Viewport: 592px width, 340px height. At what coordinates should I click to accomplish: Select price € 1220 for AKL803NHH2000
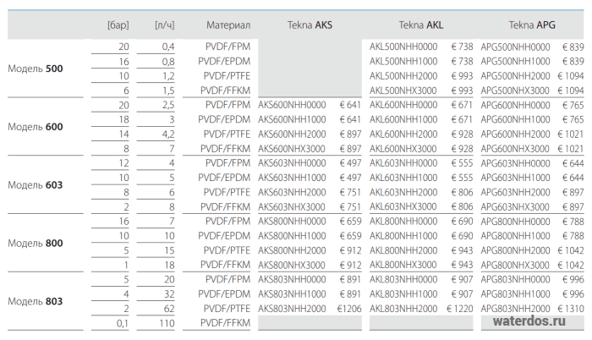pyautogui.click(x=460, y=309)
